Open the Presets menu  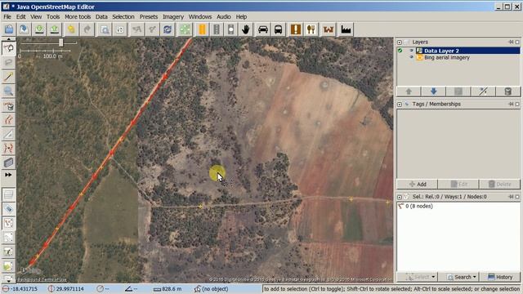(x=149, y=16)
